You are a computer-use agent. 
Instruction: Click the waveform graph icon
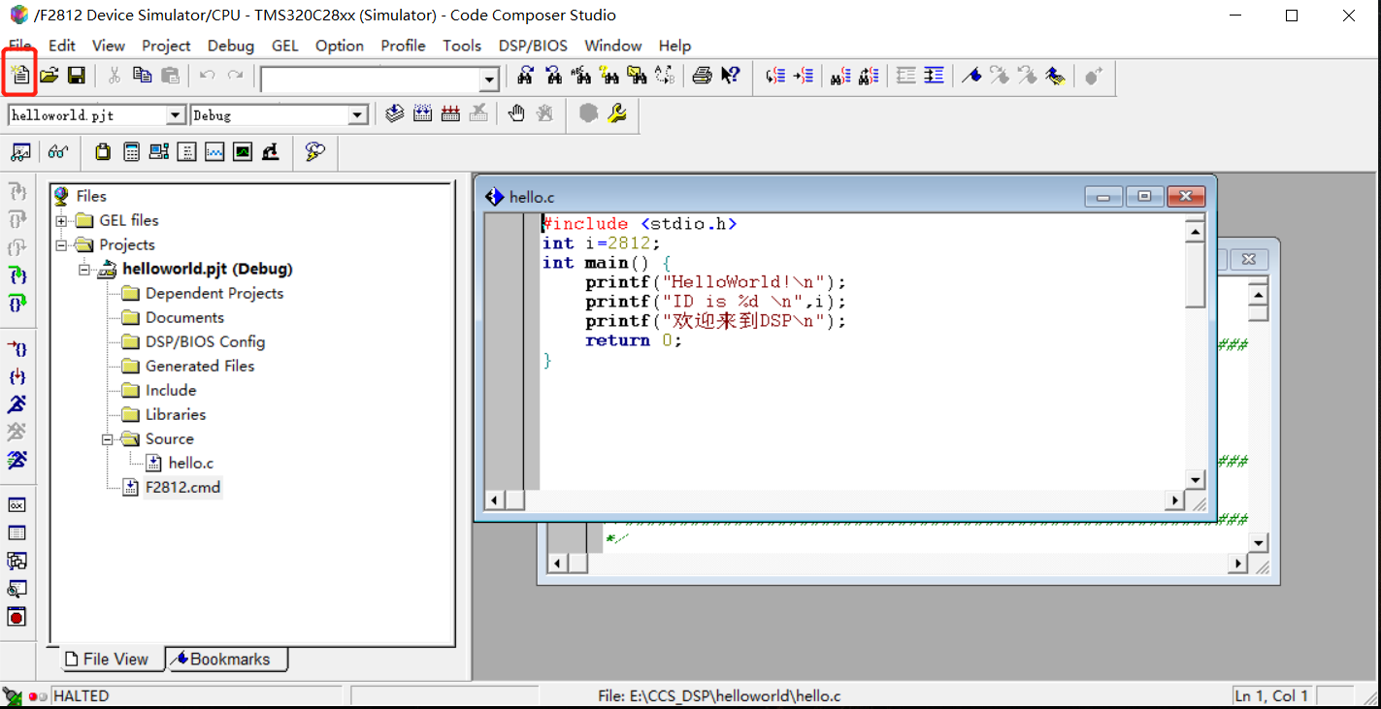(214, 152)
